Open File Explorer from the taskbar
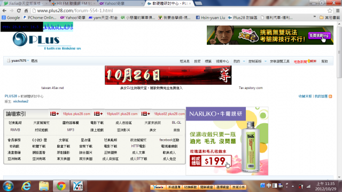 click(44, 186)
